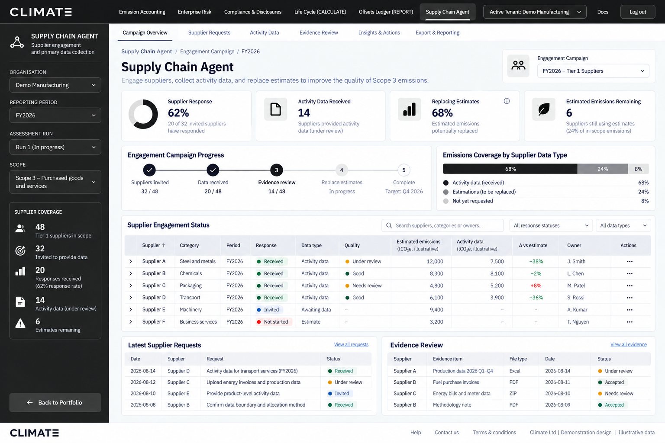Expand the Supplier D row

click(x=131, y=298)
